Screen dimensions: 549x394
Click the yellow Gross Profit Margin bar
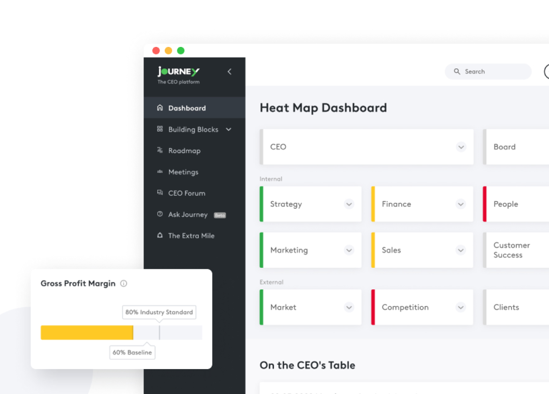click(x=87, y=333)
